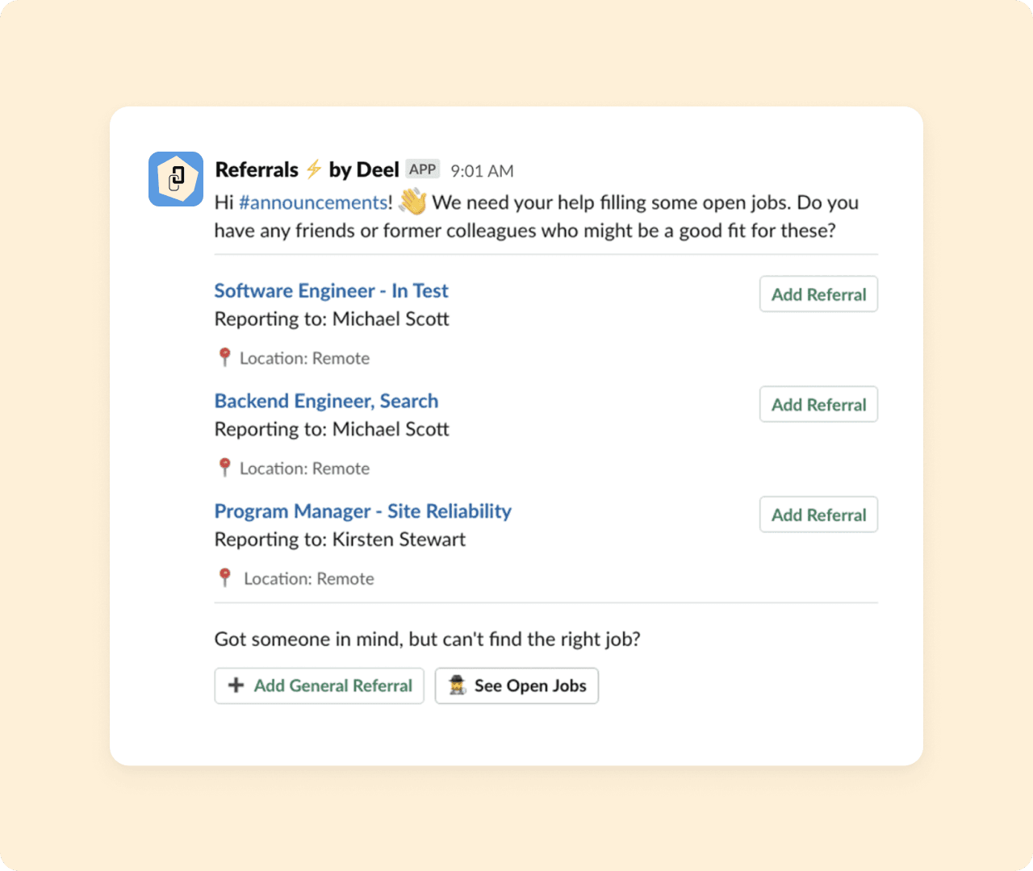Add Referral for Software Engineer - In Test
The image size is (1033, 871).
pyautogui.click(x=818, y=294)
